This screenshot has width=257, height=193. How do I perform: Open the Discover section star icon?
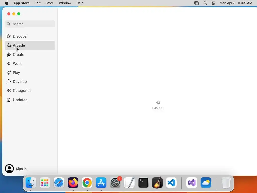tap(9, 36)
